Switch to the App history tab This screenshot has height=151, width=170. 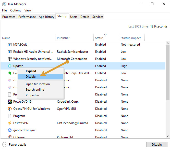tap(46, 17)
